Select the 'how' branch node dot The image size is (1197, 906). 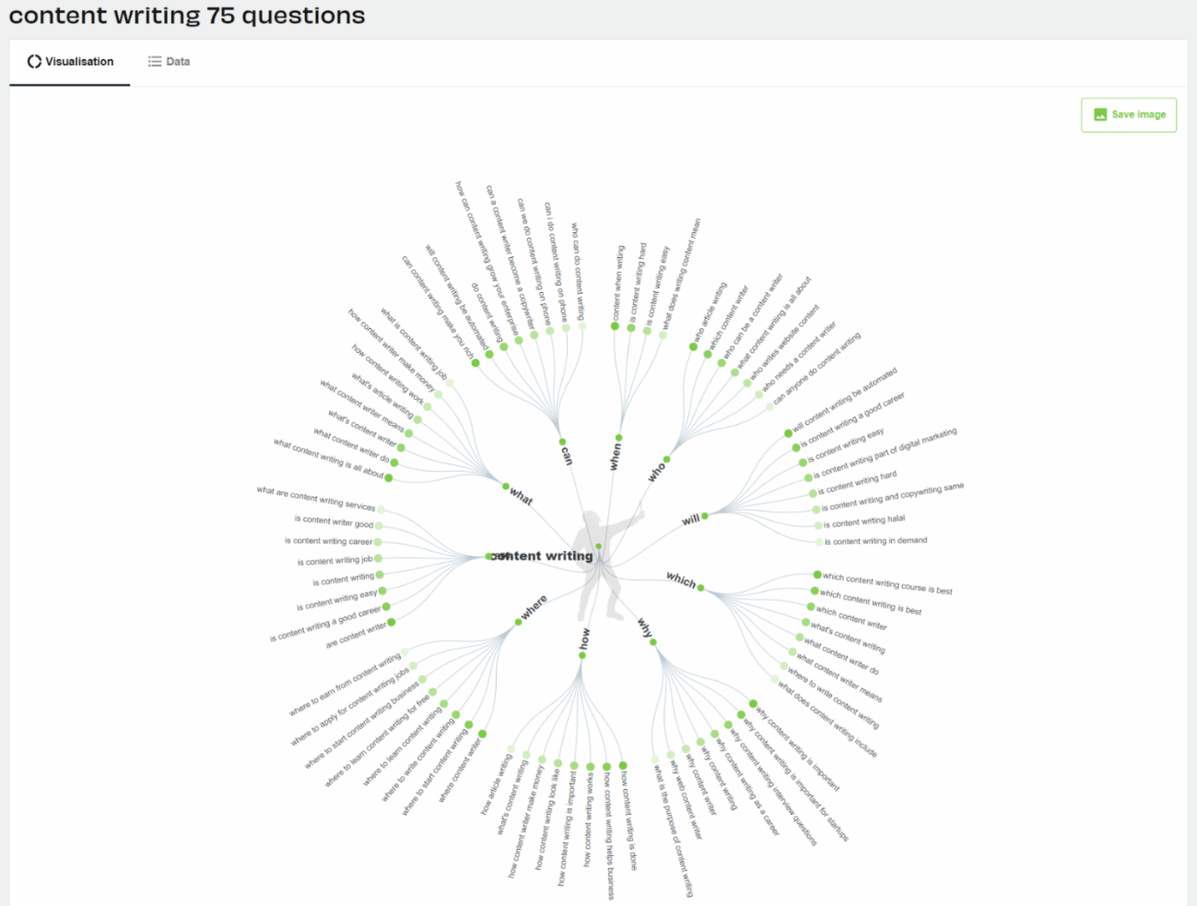pyautogui.click(x=582, y=655)
